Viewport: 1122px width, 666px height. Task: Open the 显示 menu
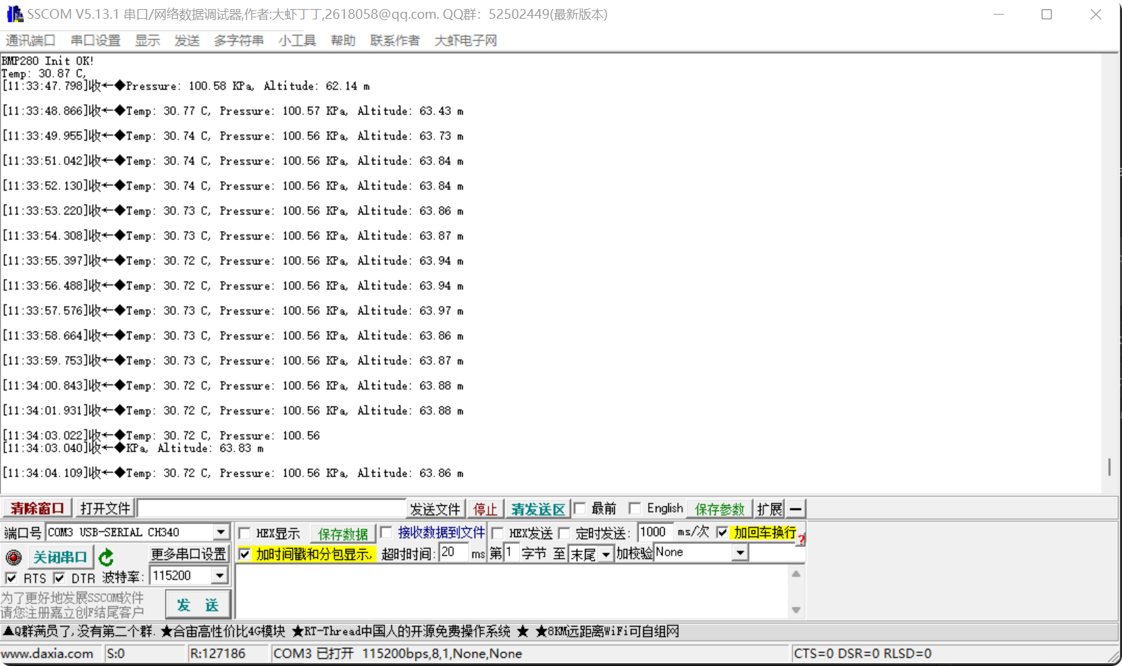[x=147, y=40]
